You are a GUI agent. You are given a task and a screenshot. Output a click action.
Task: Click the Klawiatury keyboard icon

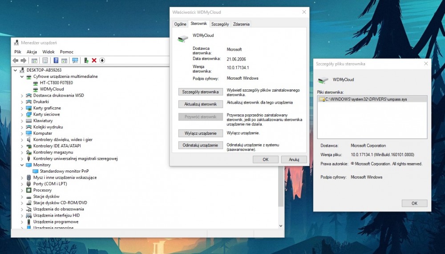tap(28, 121)
